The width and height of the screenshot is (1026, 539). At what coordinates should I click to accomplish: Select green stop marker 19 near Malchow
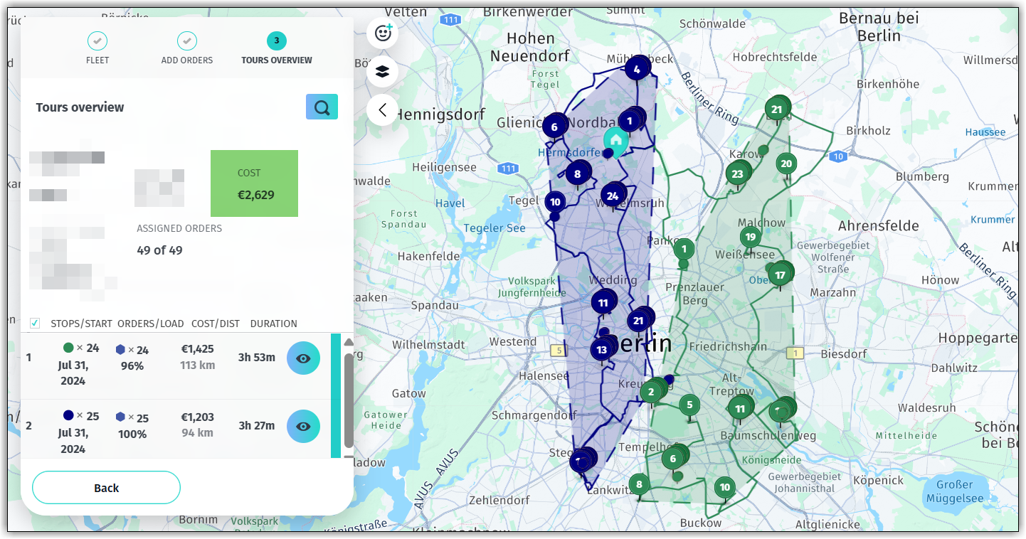750,237
